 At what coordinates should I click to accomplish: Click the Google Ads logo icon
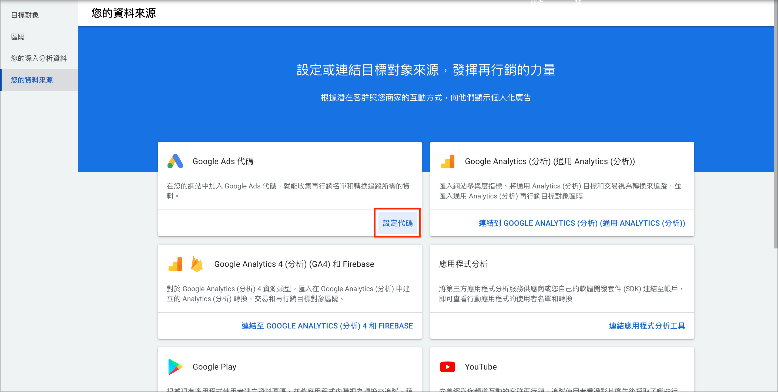pos(175,161)
